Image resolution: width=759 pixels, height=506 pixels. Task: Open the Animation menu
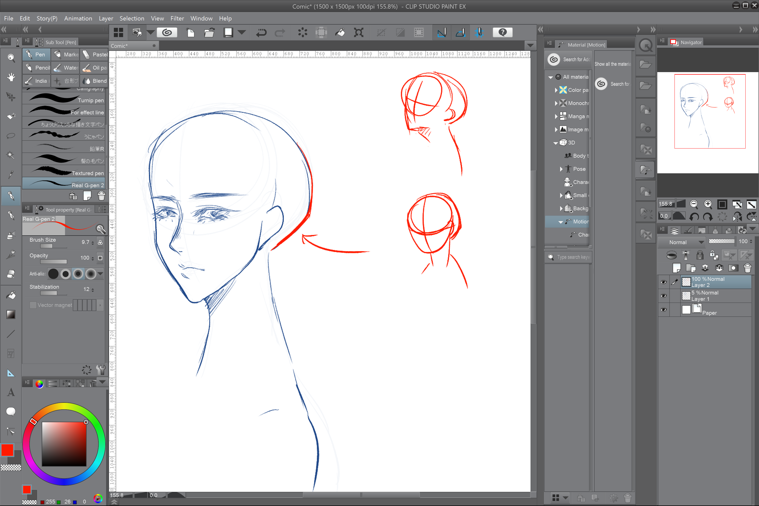(x=78, y=18)
